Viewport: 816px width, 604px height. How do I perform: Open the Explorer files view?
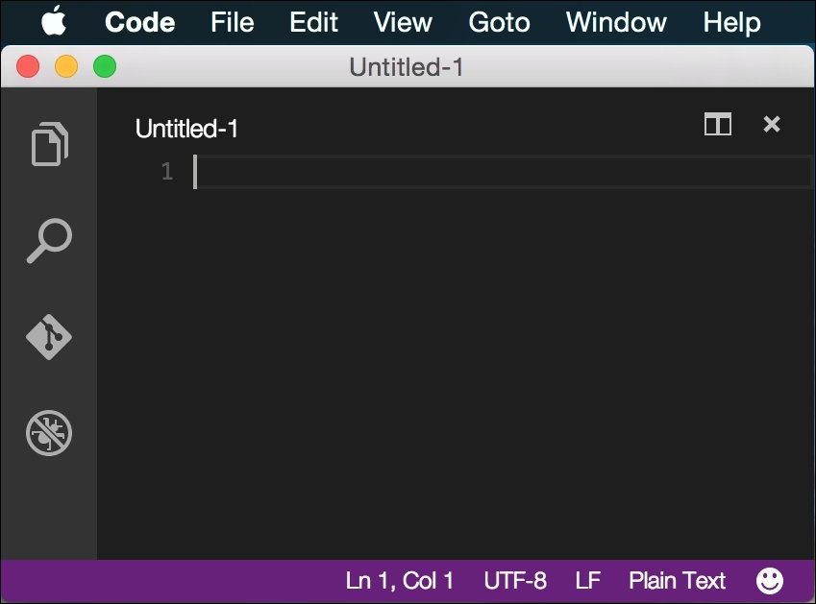49,144
